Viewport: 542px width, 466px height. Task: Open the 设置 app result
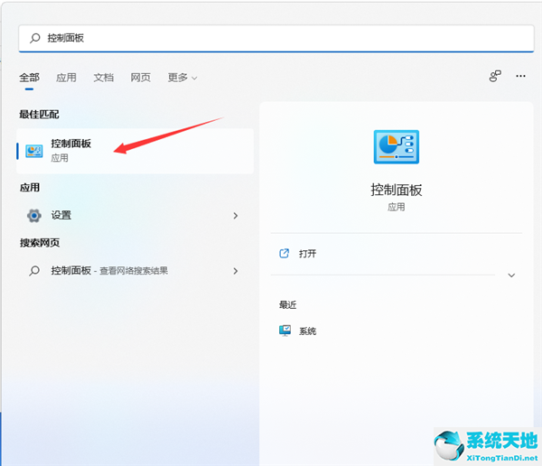[133, 216]
